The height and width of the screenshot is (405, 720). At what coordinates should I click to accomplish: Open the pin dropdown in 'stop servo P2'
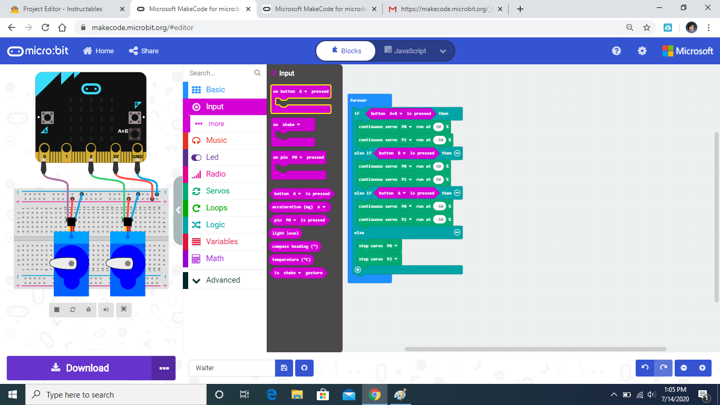click(x=392, y=259)
